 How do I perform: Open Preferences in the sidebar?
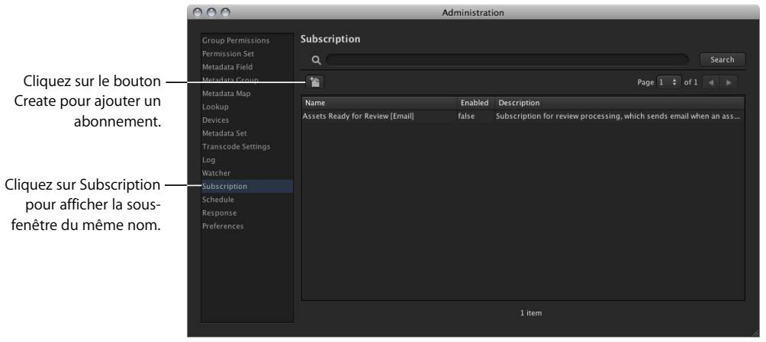pyautogui.click(x=223, y=226)
